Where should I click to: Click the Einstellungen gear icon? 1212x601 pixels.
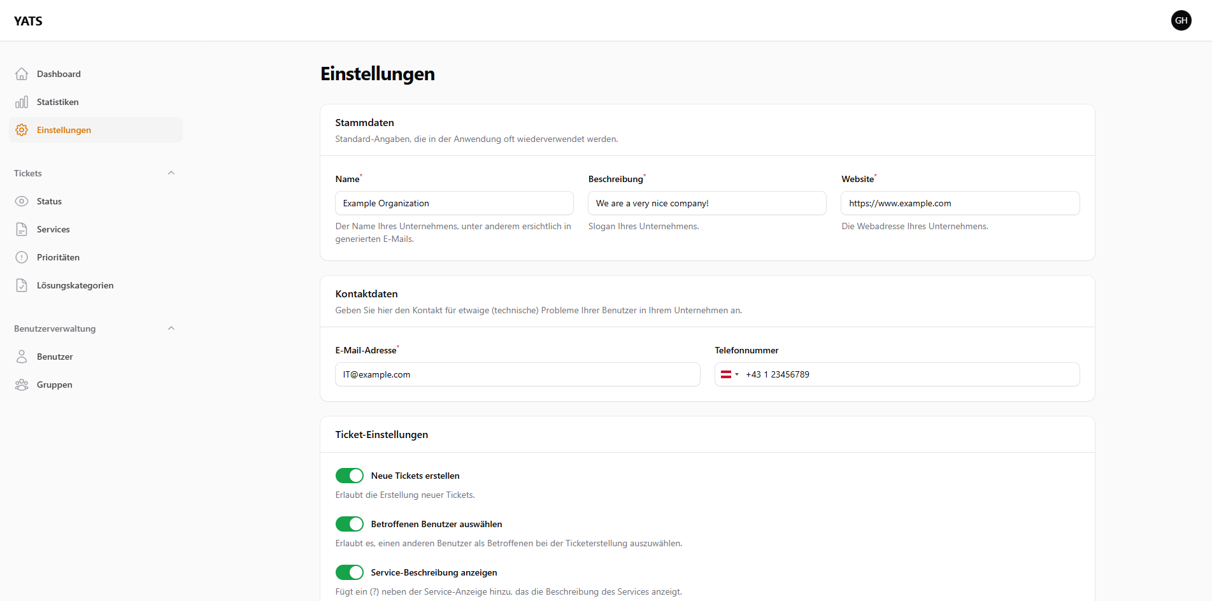click(x=22, y=130)
